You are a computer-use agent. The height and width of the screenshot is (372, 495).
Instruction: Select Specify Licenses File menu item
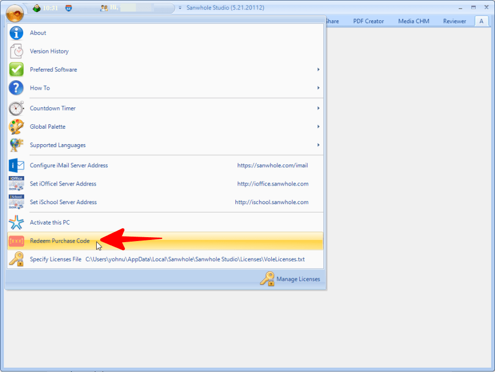[x=165, y=259]
